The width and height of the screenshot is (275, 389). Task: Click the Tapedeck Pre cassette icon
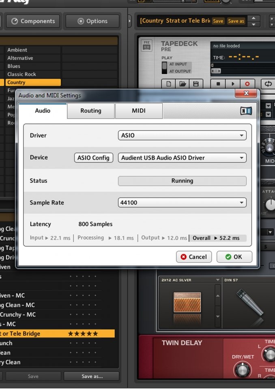[147, 46]
